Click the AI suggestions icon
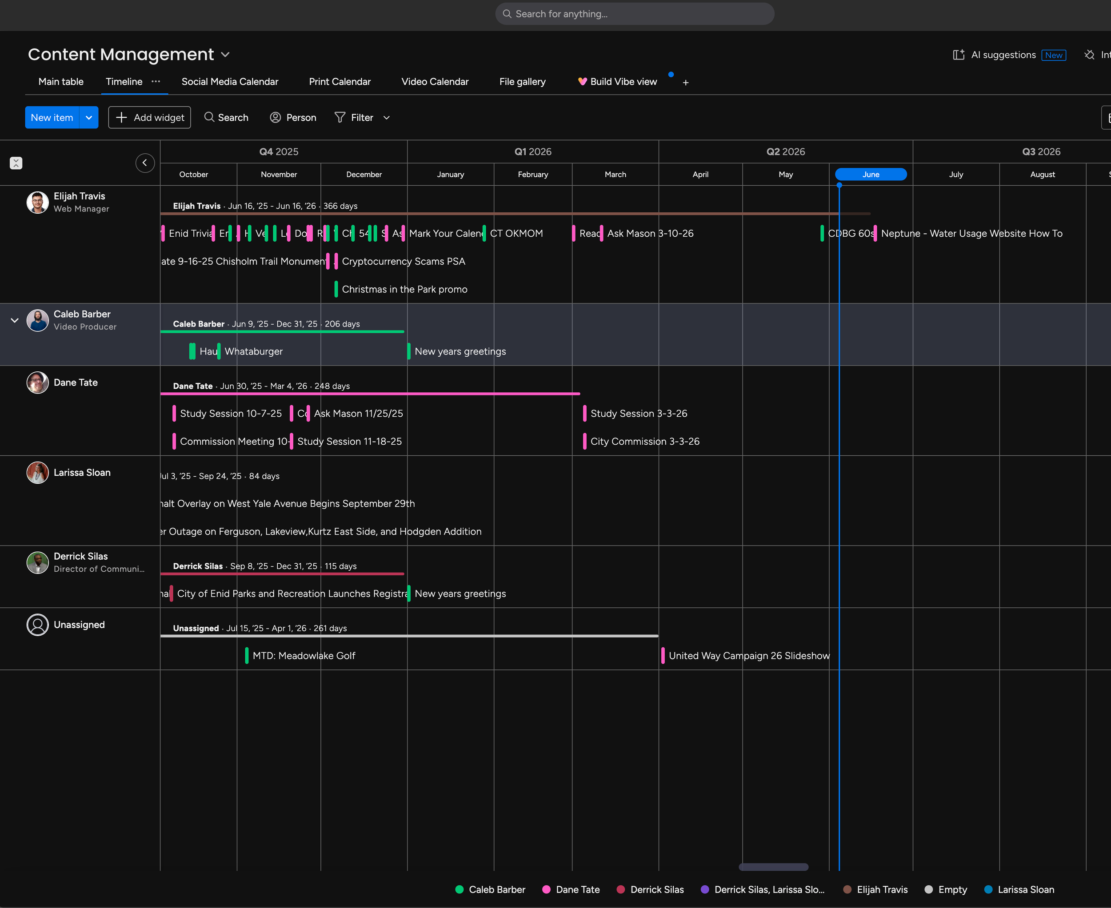This screenshot has height=908, width=1111. click(x=958, y=55)
